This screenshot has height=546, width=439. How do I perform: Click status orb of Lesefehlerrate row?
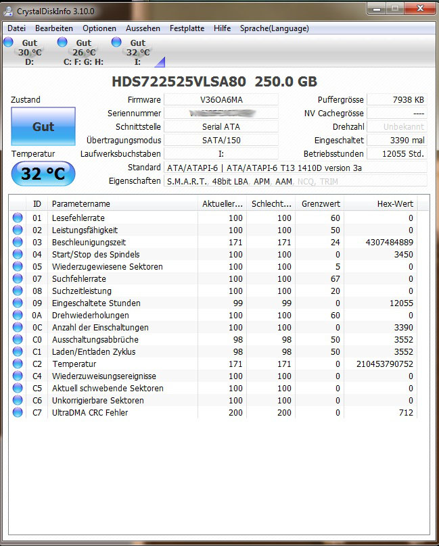pyautogui.click(x=18, y=218)
